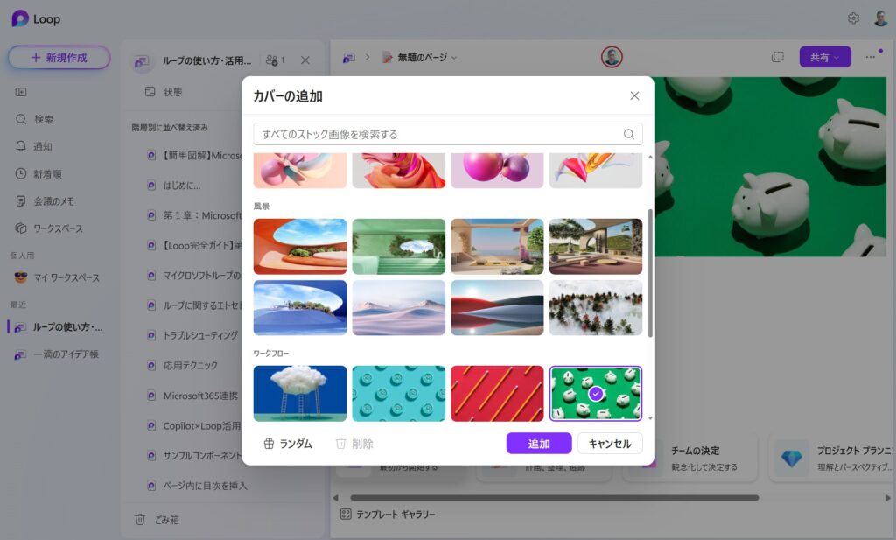Click the search magnifier icon in dialog
Screen dimensions: 896x540
click(628, 134)
